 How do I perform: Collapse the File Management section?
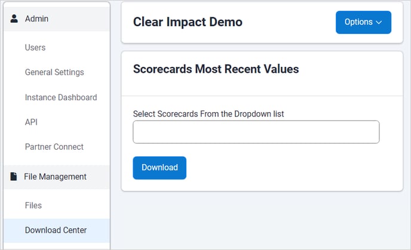tap(57, 177)
